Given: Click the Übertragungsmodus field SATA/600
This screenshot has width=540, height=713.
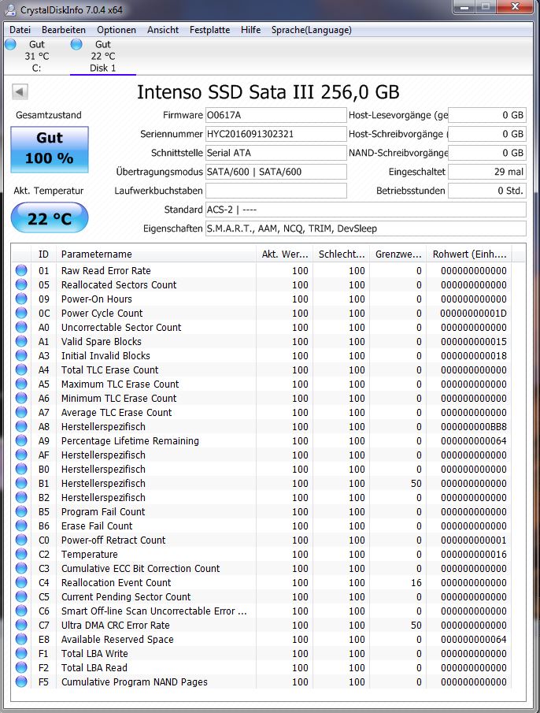Looking at the screenshot, I should [x=276, y=172].
